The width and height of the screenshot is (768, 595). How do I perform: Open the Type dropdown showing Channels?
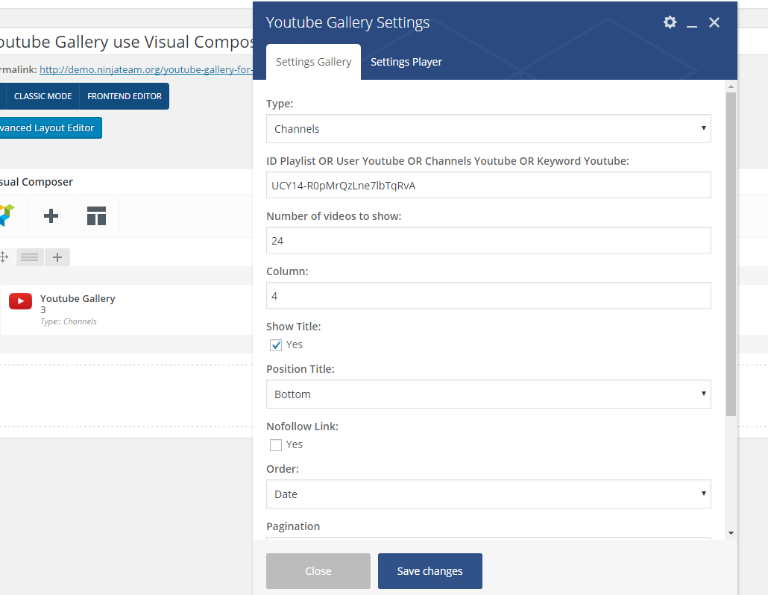pyautogui.click(x=488, y=129)
